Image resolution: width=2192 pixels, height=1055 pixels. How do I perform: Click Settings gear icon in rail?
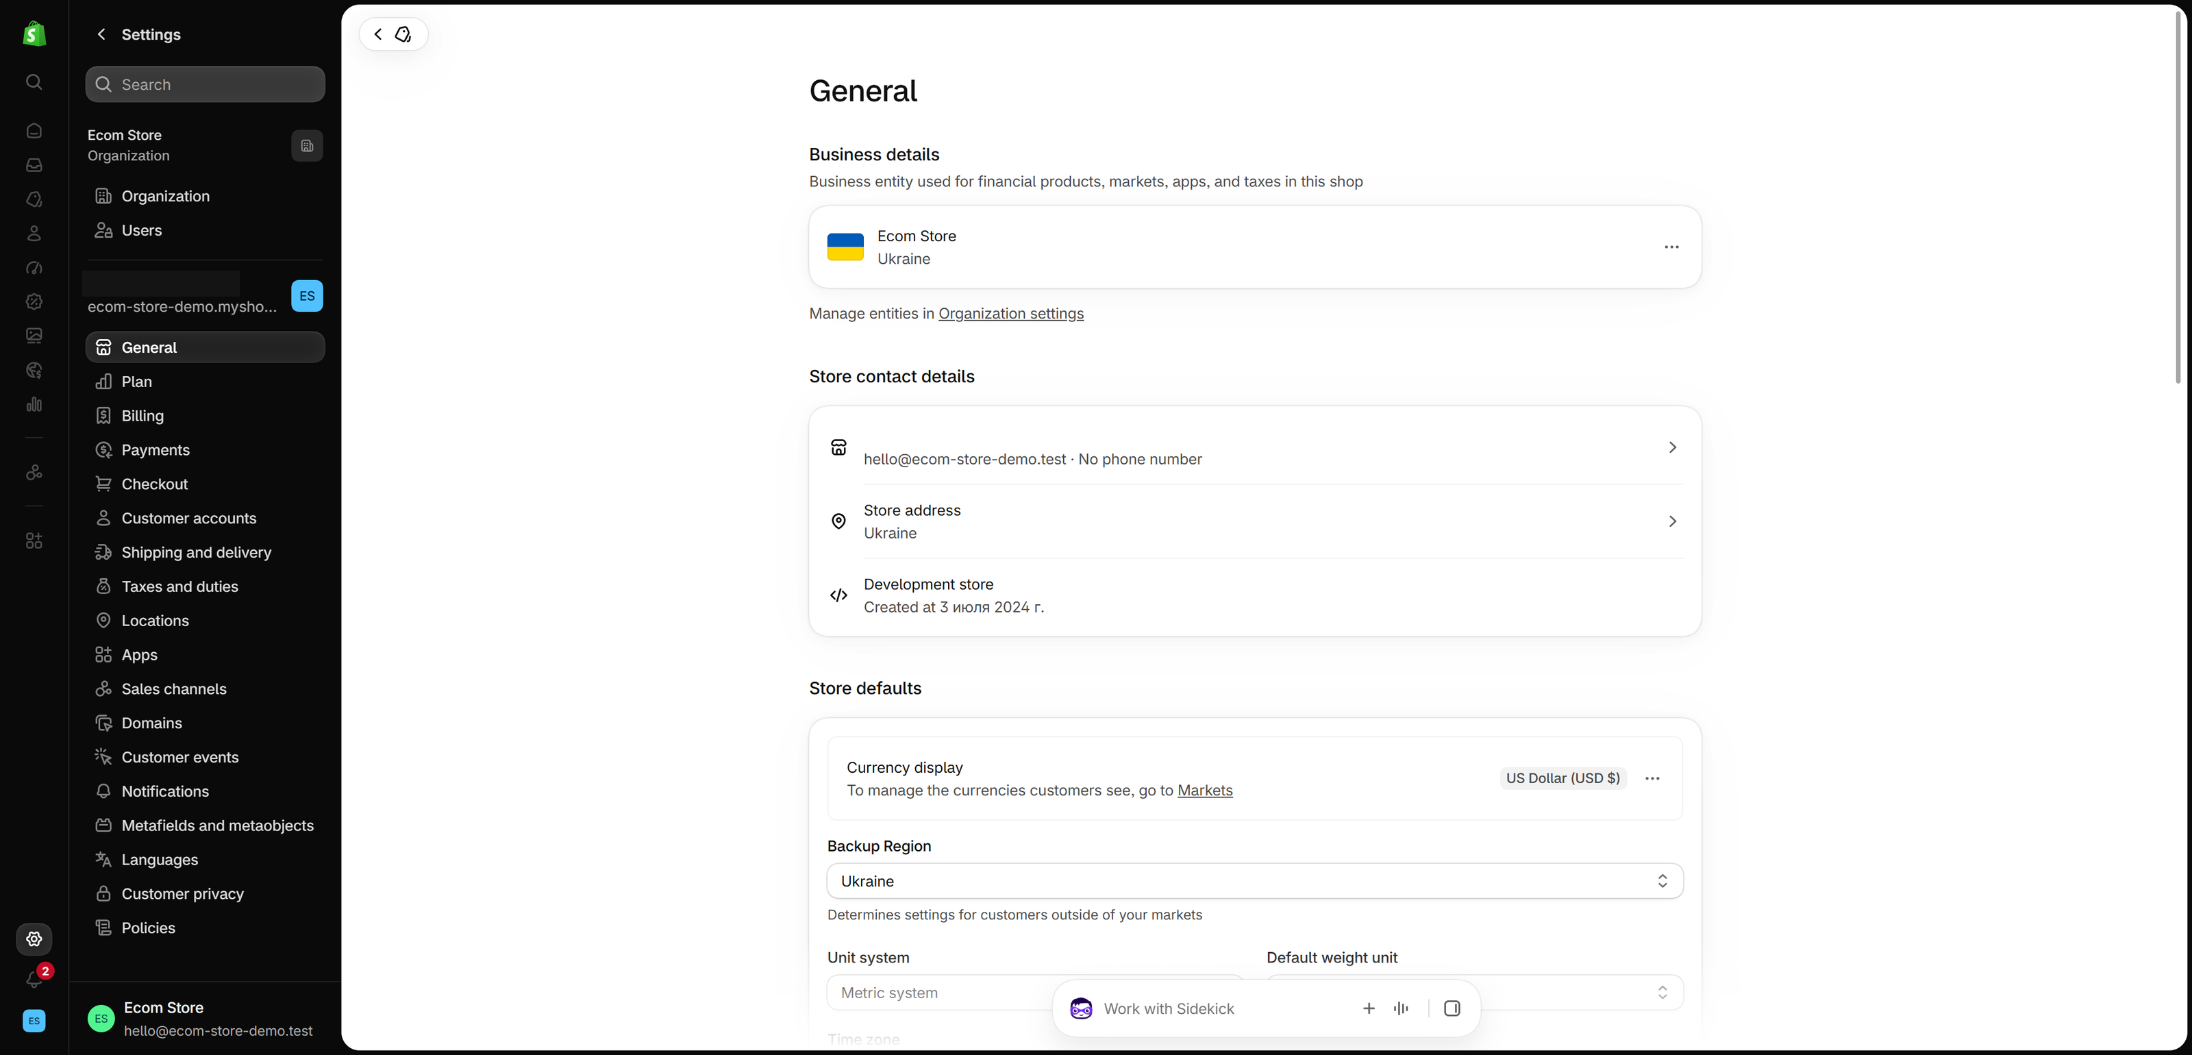[x=34, y=939]
